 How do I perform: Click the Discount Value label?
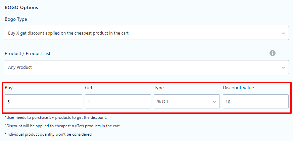[238, 88]
